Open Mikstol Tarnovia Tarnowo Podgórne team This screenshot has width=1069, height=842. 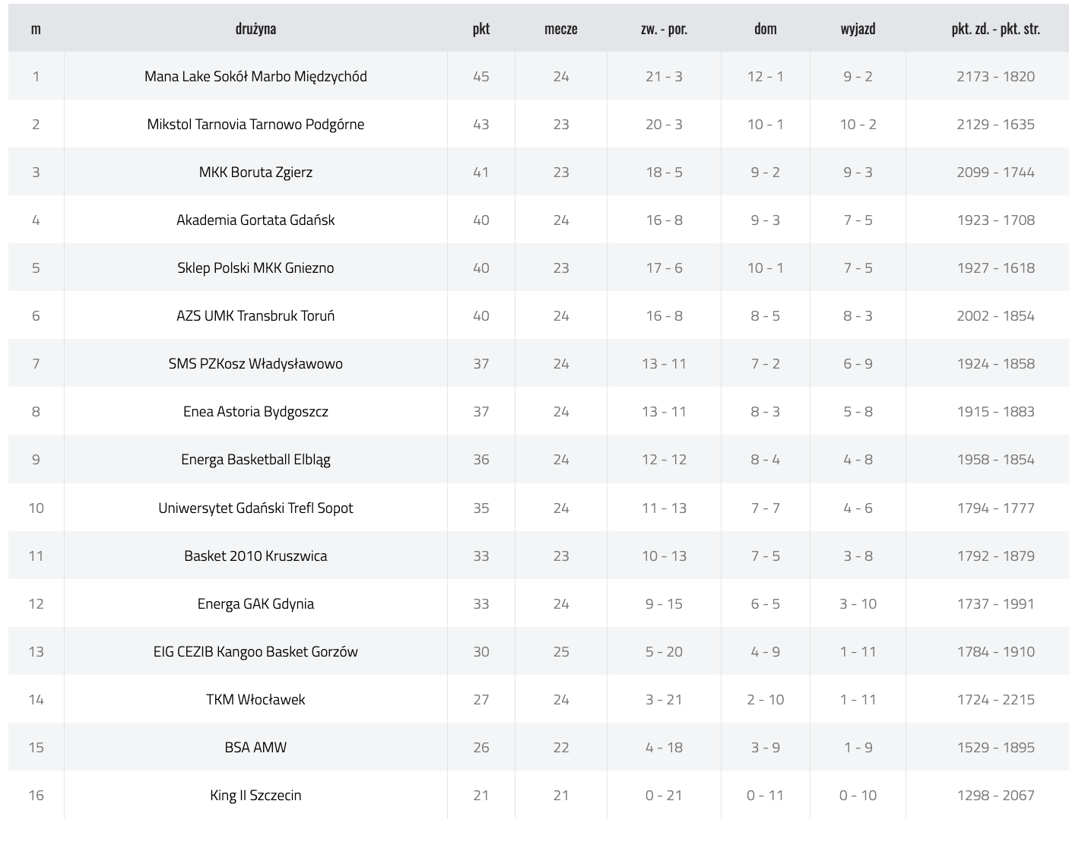pos(255,124)
